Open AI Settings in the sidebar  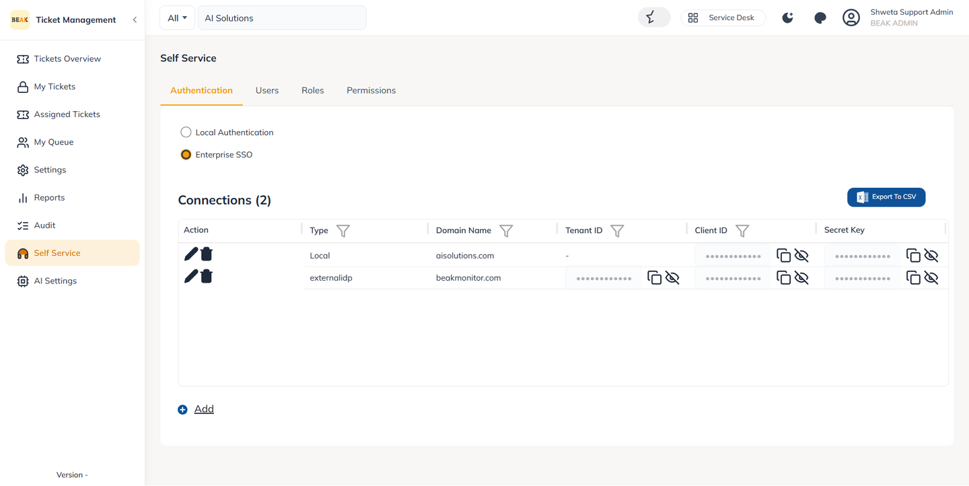click(72, 281)
